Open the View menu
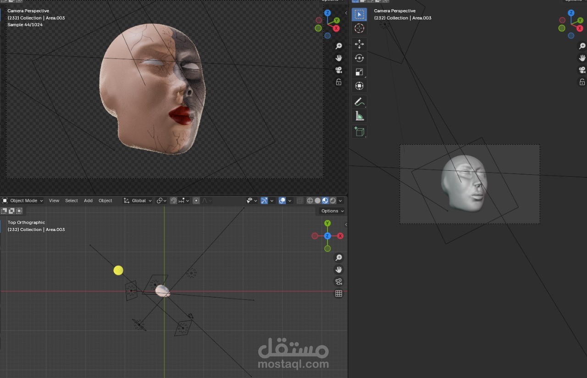 [54, 200]
